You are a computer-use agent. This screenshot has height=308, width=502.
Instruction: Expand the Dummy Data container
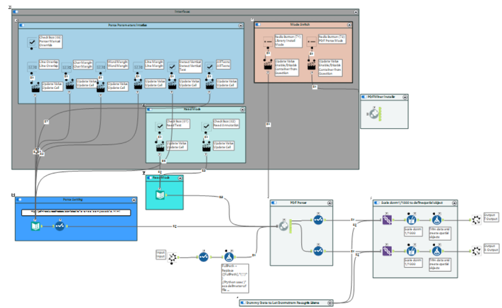pos(330,302)
